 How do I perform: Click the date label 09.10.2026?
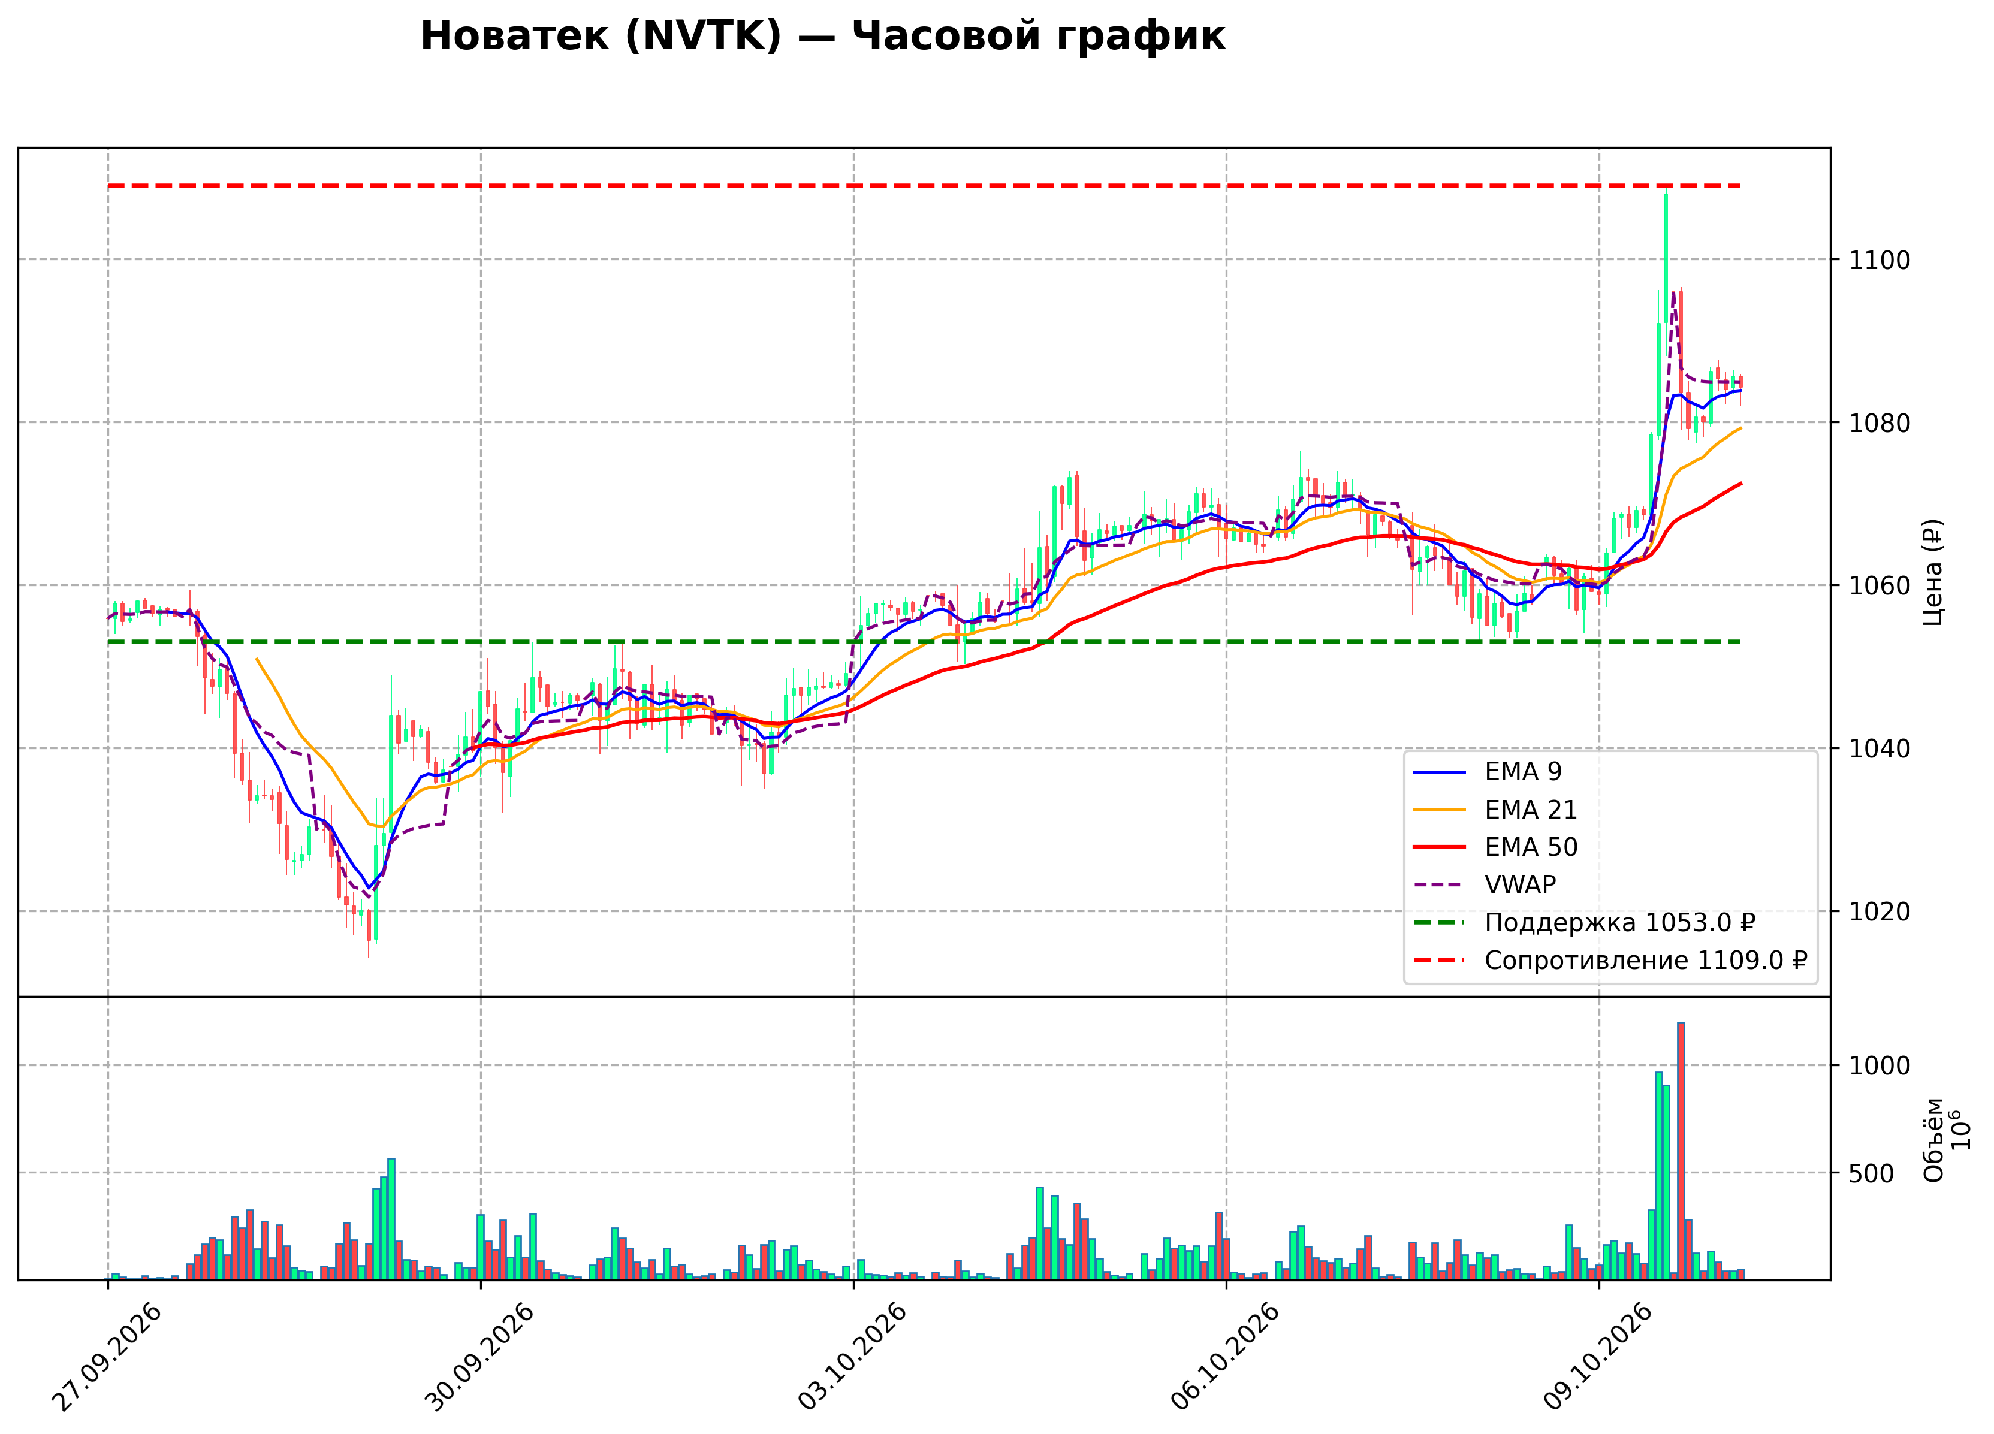tap(1597, 1357)
